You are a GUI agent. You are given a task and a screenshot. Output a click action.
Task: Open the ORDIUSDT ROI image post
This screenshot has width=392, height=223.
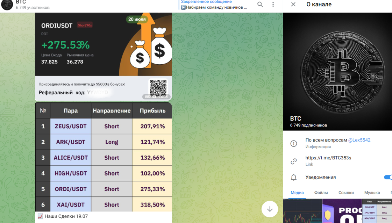(x=103, y=57)
